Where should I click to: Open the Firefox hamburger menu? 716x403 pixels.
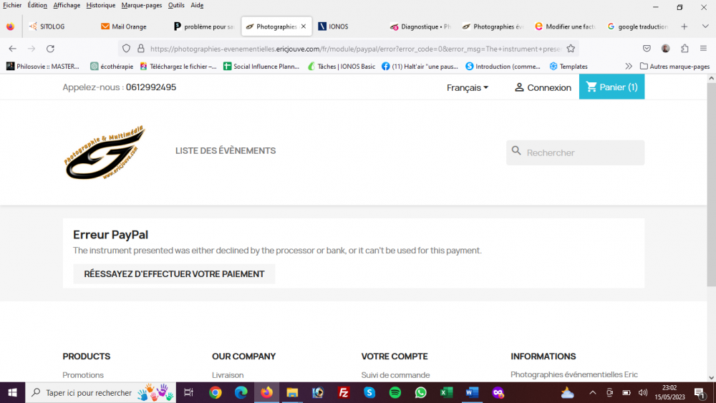[703, 49]
